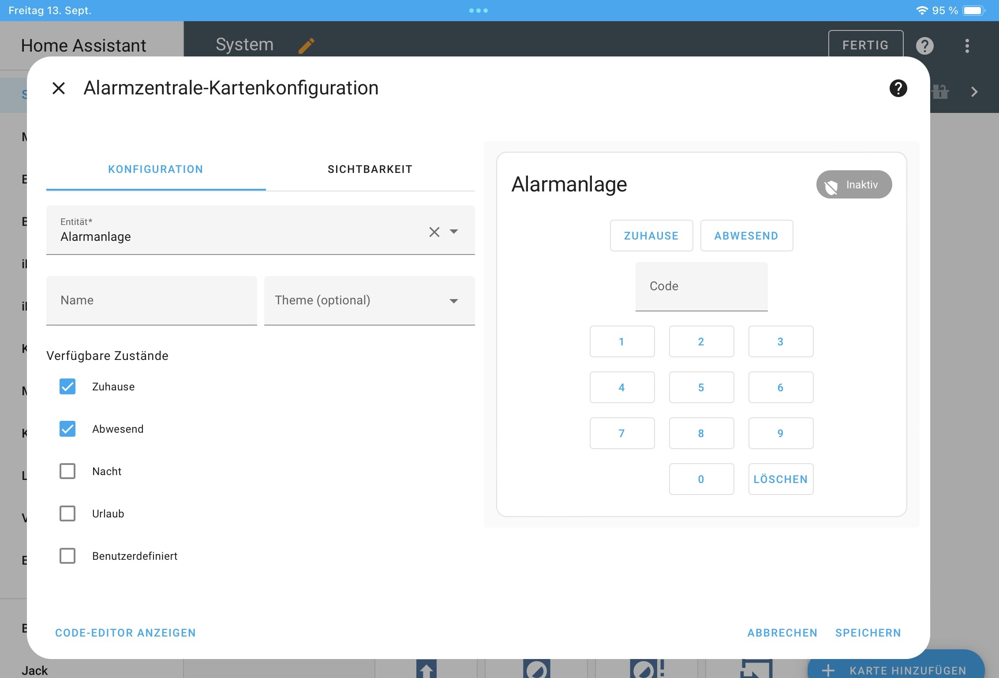Expand the Entität dropdown arrow
This screenshot has width=999, height=678.
click(454, 232)
